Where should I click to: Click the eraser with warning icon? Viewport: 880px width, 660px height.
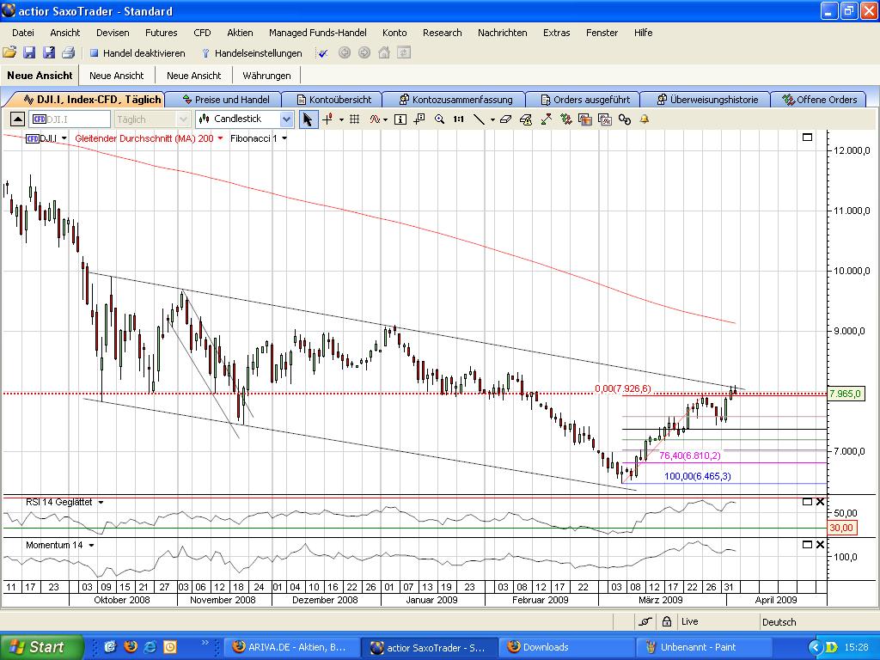(x=526, y=119)
